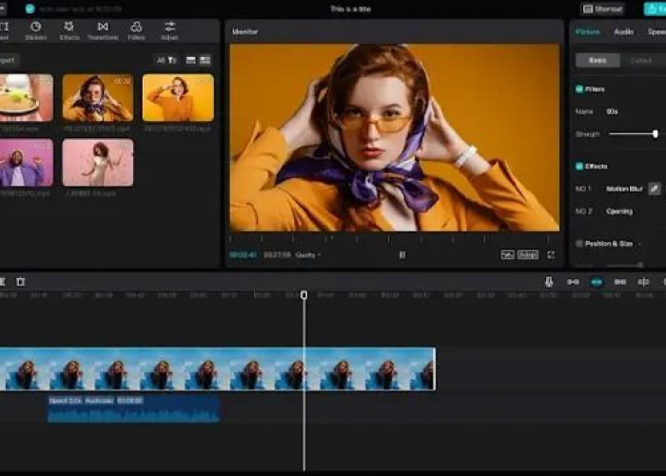
Task: Adjust the filter Strength slider handle
Action: point(656,134)
